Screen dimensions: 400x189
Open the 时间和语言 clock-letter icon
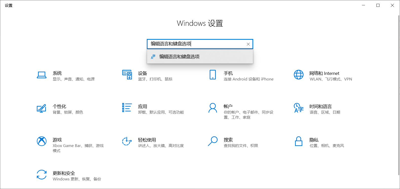299,108
